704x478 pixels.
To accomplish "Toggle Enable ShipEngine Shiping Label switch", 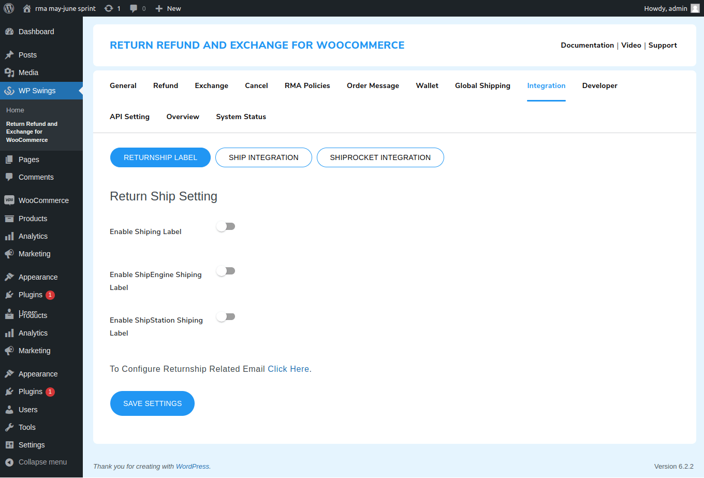I will pyautogui.click(x=226, y=271).
